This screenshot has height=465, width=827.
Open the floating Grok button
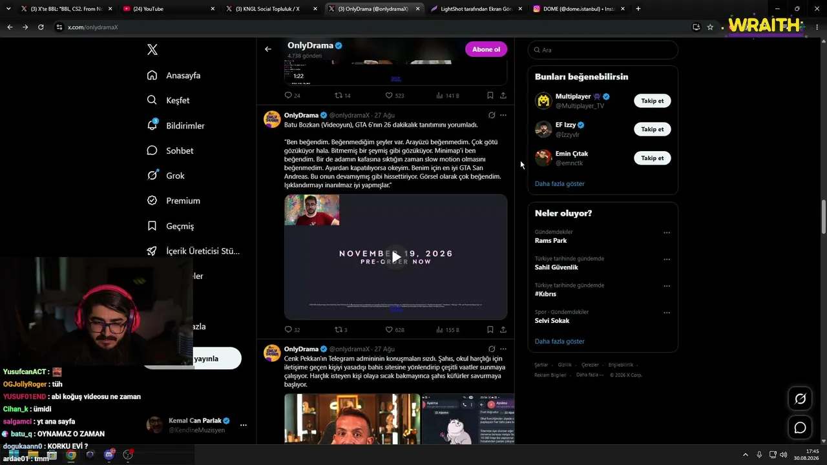800,398
